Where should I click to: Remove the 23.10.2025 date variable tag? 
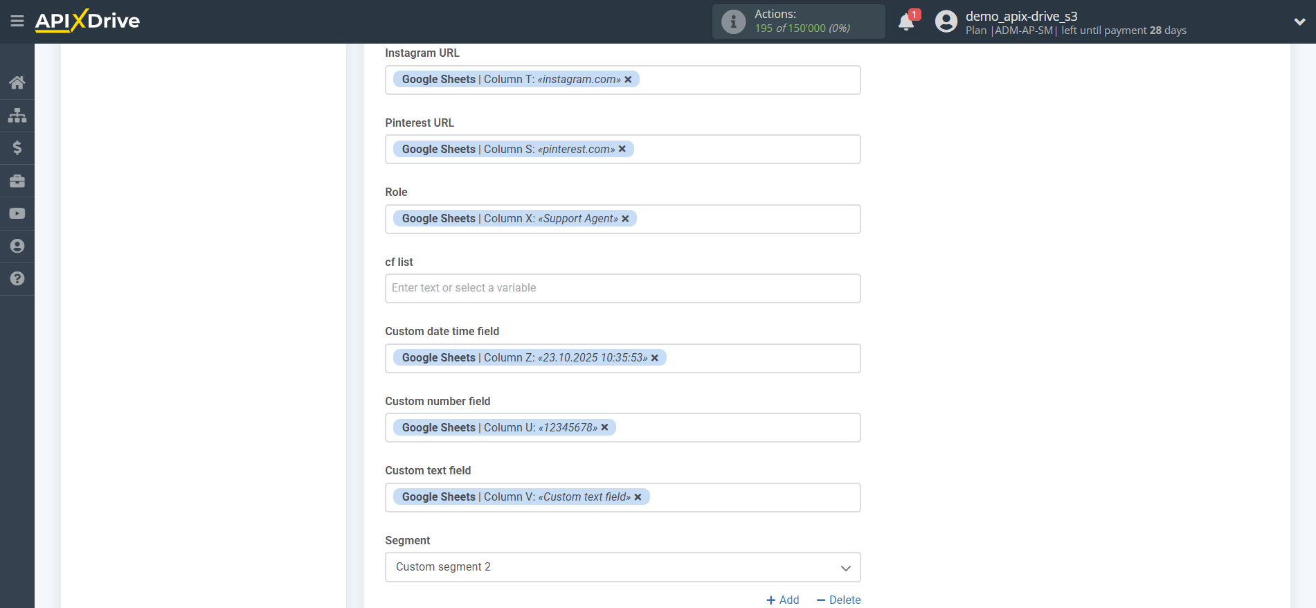655,358
